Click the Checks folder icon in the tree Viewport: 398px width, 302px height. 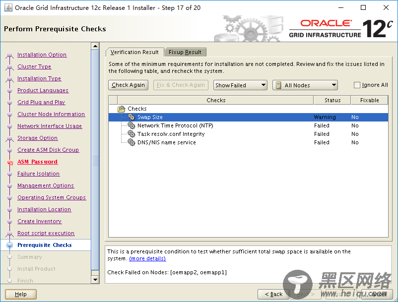122,109
